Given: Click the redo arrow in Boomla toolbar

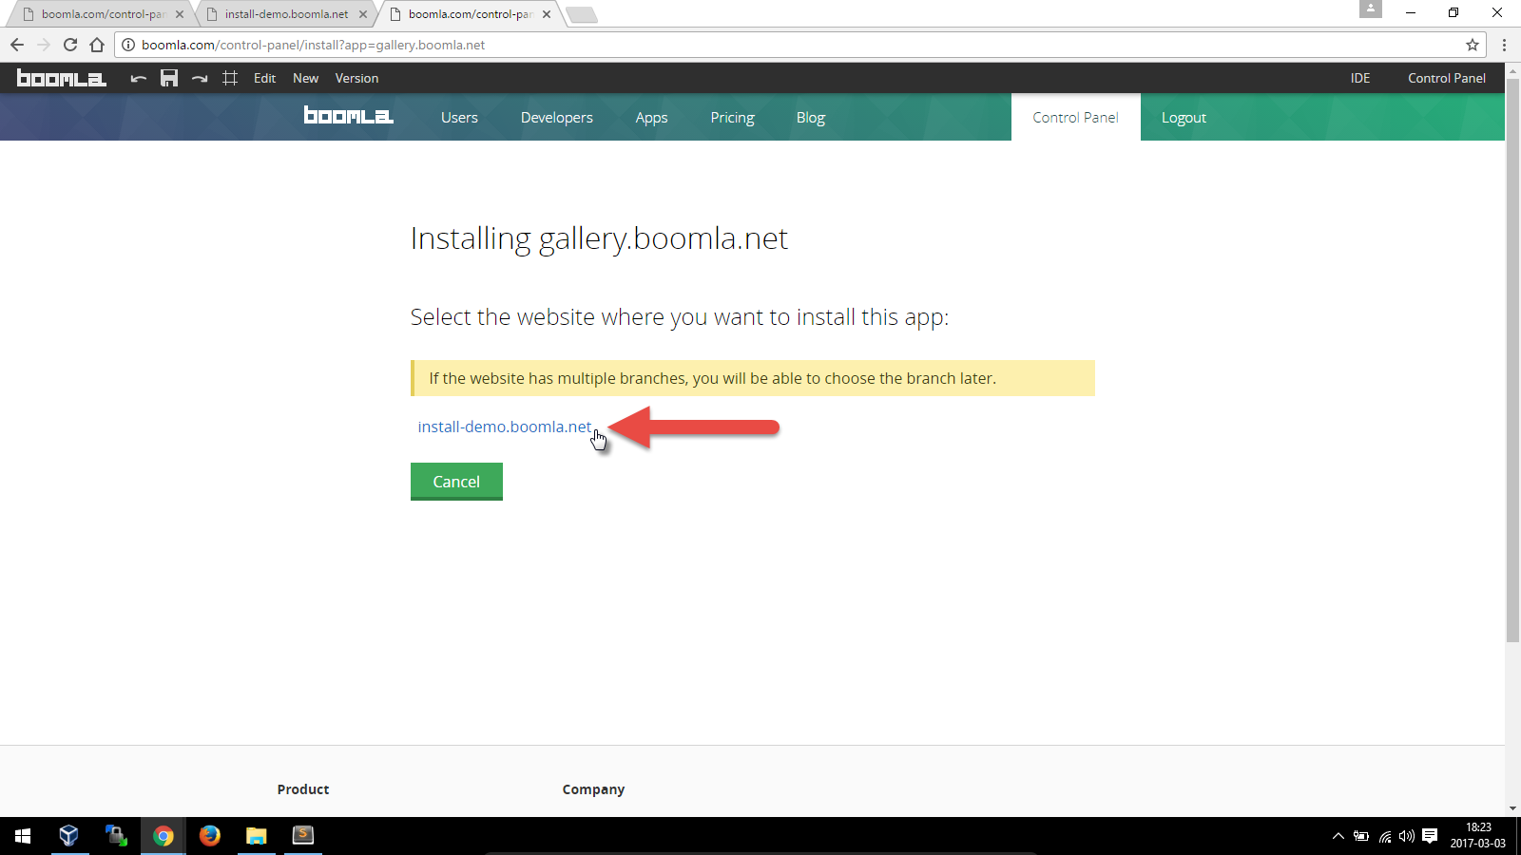Looking at the screenshot, I should [x=200, y=78].
